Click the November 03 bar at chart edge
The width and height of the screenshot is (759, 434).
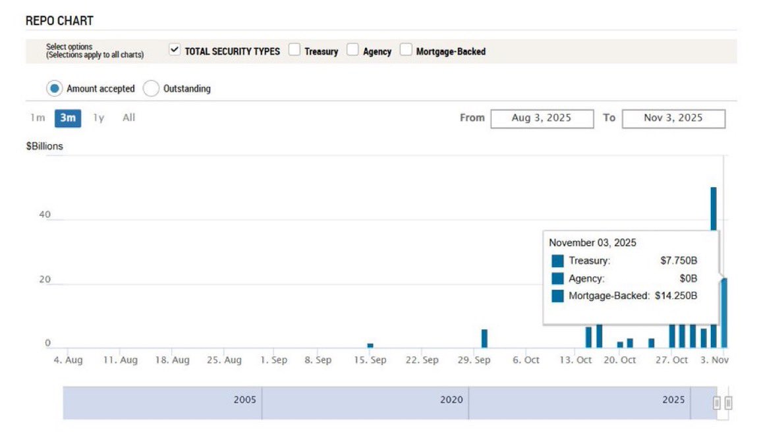[x=724, y=313]
